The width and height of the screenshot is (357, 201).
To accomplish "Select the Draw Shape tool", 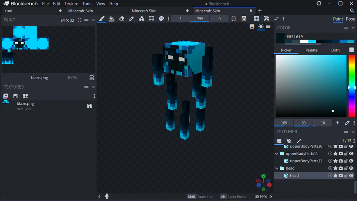I will tap(141, 19).
